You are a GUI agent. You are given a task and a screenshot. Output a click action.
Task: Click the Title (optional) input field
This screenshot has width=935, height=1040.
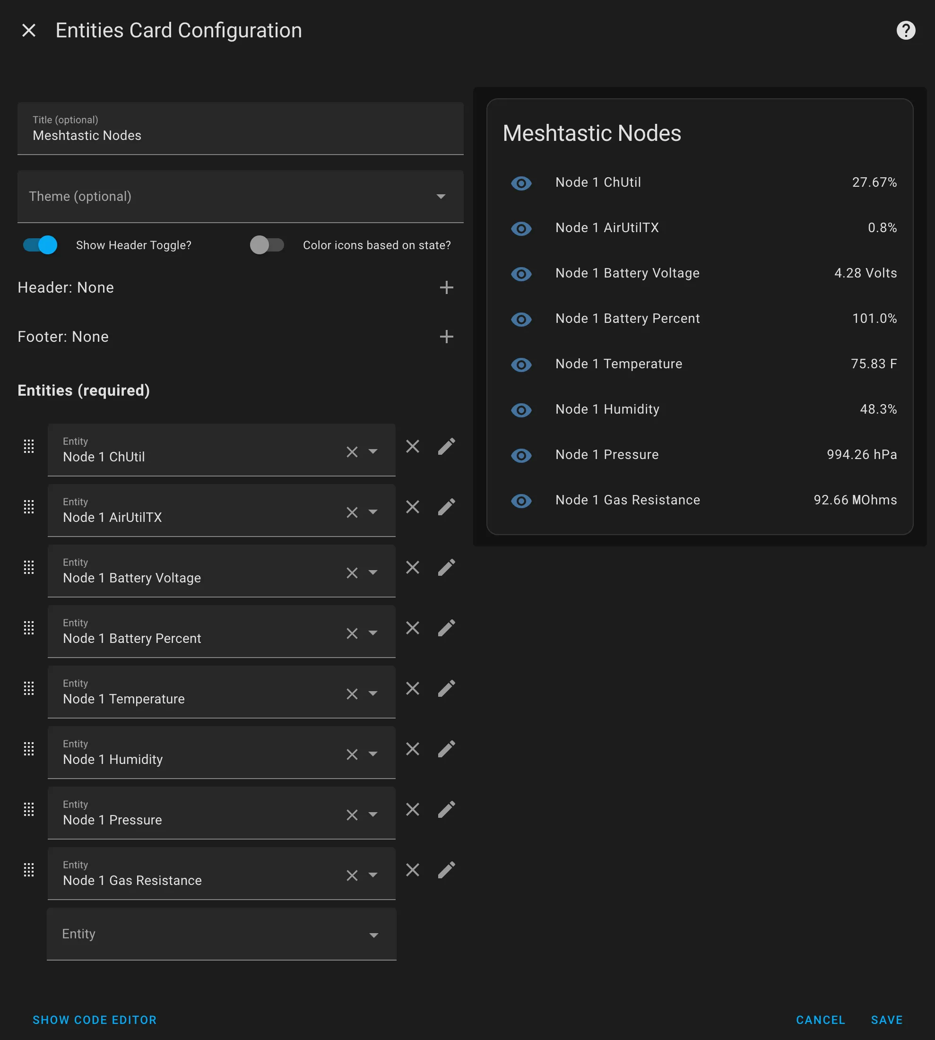pyautogui.click(x=241, y=135)
